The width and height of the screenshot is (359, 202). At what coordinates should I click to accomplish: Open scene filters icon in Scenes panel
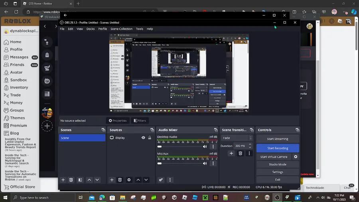point(80,180)
